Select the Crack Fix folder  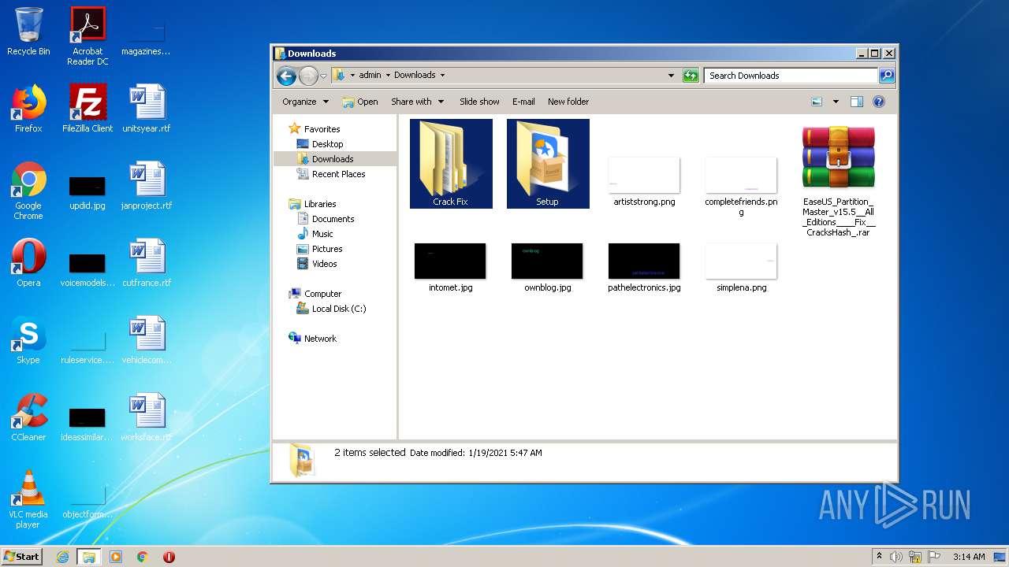coord(451,164)
